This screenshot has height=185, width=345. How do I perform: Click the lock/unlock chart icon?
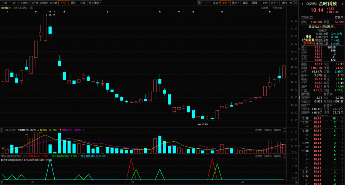(199, 3)
